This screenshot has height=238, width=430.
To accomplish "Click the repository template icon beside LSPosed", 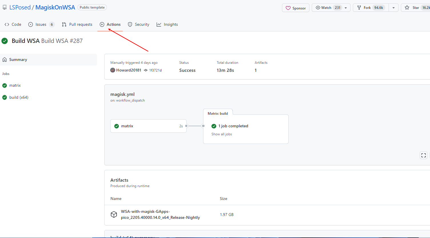I will 5,7.
